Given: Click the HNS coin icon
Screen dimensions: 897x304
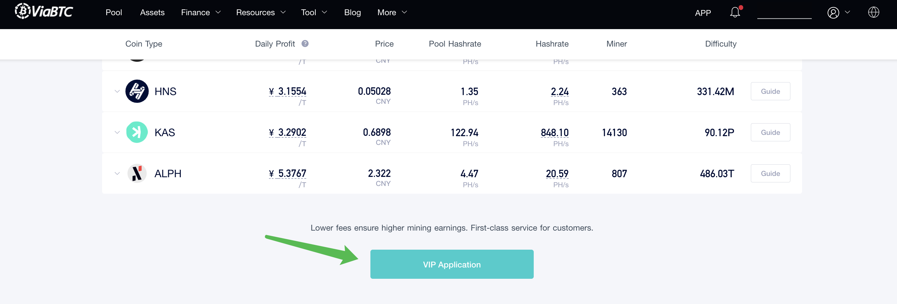Looking at the screenshot, I should pyautogui.click(x=137, y=91).
